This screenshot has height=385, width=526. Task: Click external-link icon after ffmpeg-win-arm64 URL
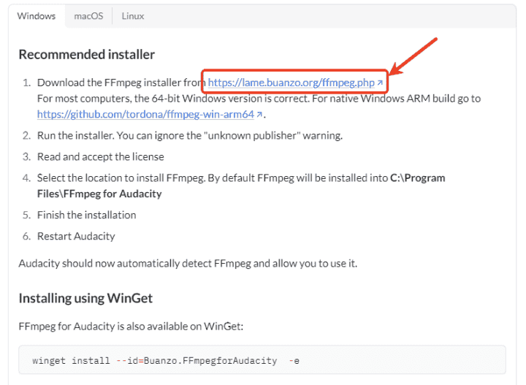[x=259, y=115]
